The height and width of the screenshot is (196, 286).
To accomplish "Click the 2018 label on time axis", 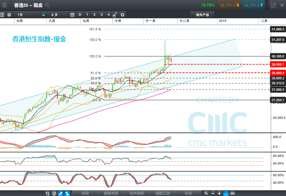I will (222, 21).
